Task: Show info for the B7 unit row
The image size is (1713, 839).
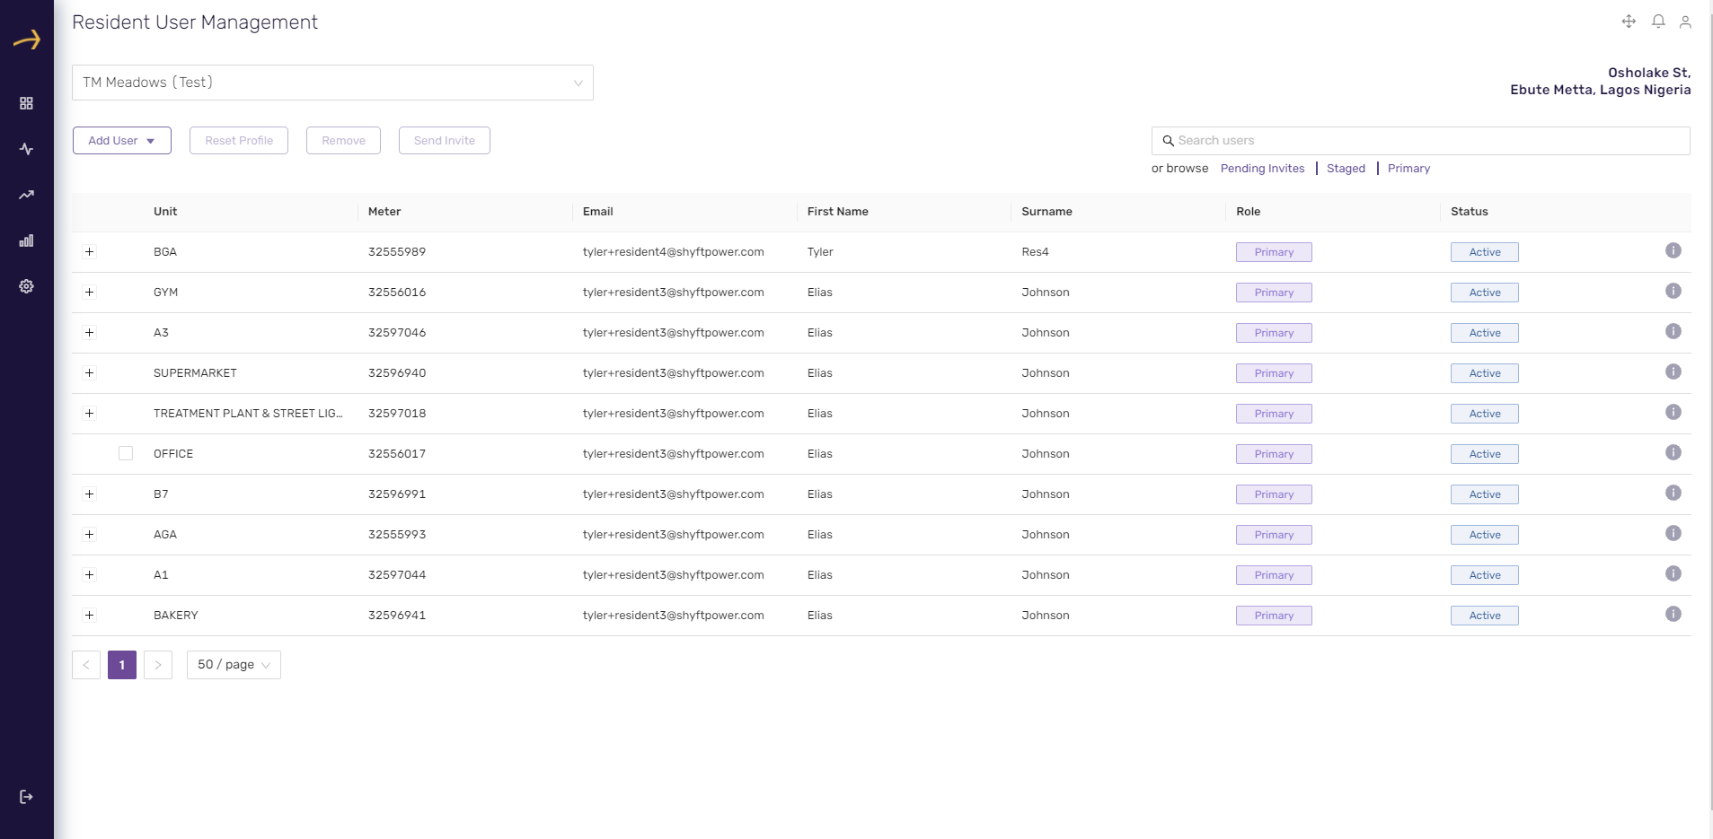Action: pos(1673,493)
